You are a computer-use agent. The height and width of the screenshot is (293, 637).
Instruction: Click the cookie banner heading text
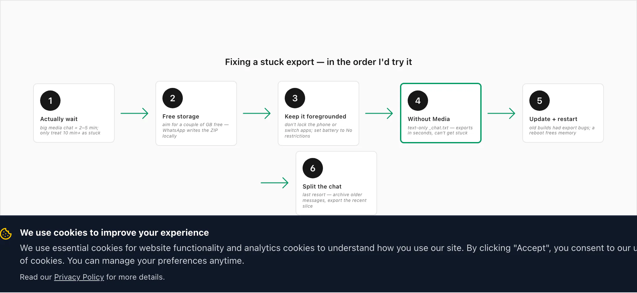point(114,233)
